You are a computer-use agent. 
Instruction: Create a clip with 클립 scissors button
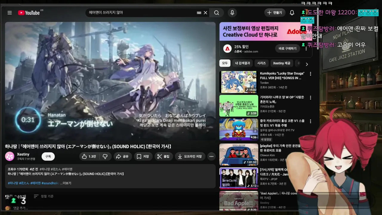click(164, 156)
